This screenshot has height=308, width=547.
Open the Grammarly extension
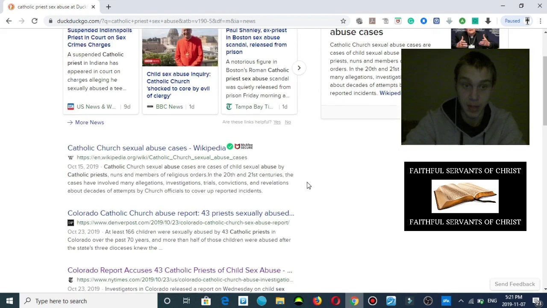click(x=411, y=21)
